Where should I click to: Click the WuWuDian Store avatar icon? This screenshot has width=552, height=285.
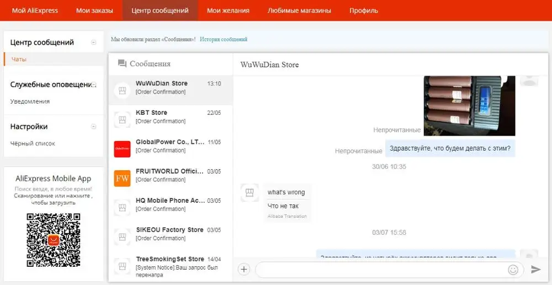[x=122, y=90]
